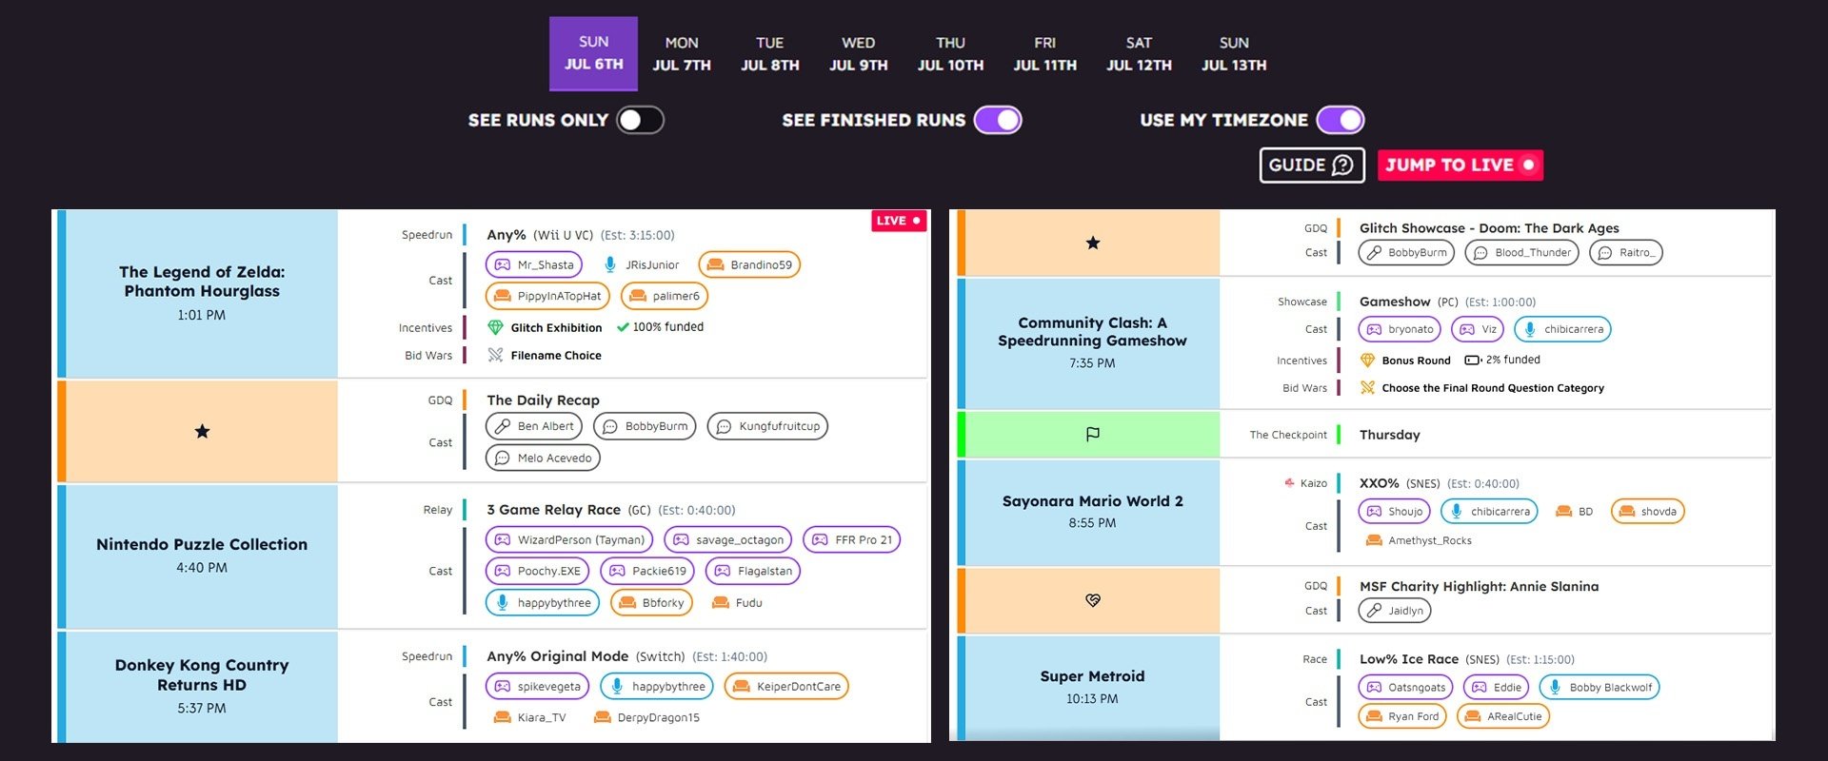Select Packie619 runner chip
This screenshot has width=1828, height=761.
[x=647, y=571]
